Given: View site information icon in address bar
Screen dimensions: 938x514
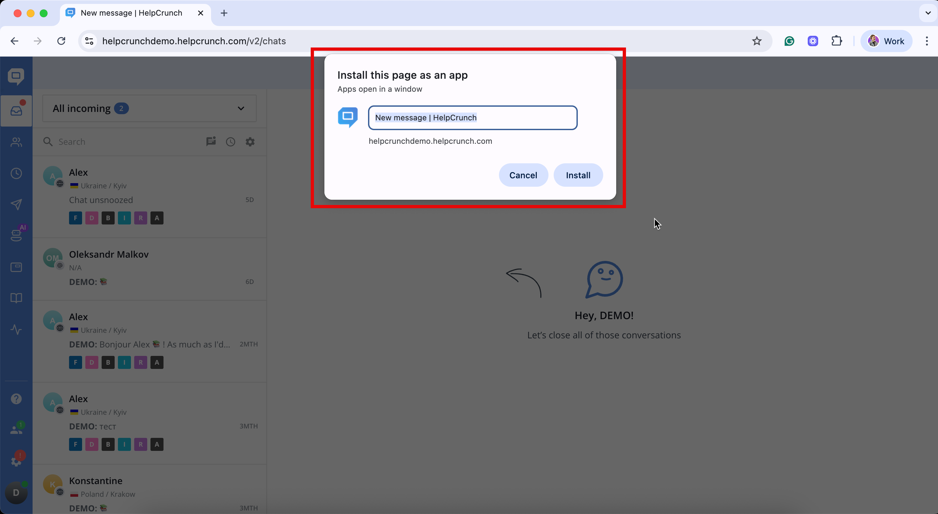Looking at the screenshot, I should (x=89, y=41).
